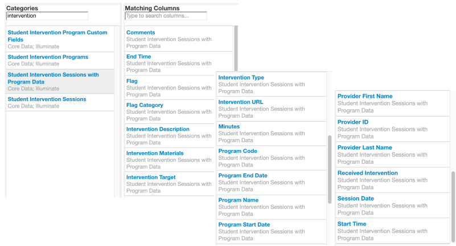Pick the Minutes column

[229, 126]
